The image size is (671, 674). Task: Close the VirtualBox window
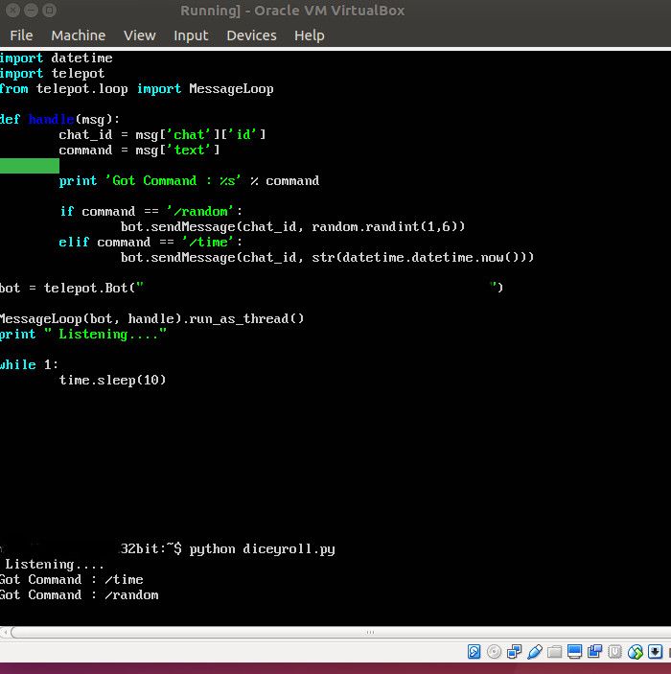(12, 10)
